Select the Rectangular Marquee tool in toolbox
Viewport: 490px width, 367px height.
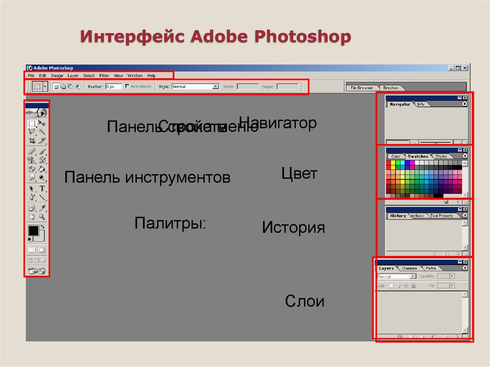point(32,123)
